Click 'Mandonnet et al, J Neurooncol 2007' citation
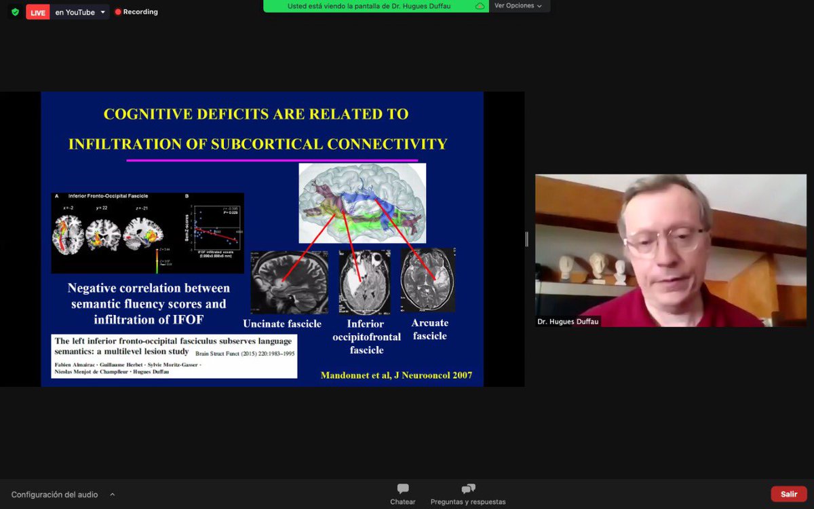The height and width of the screenshot is (509, 814). [x=396, y=375]
